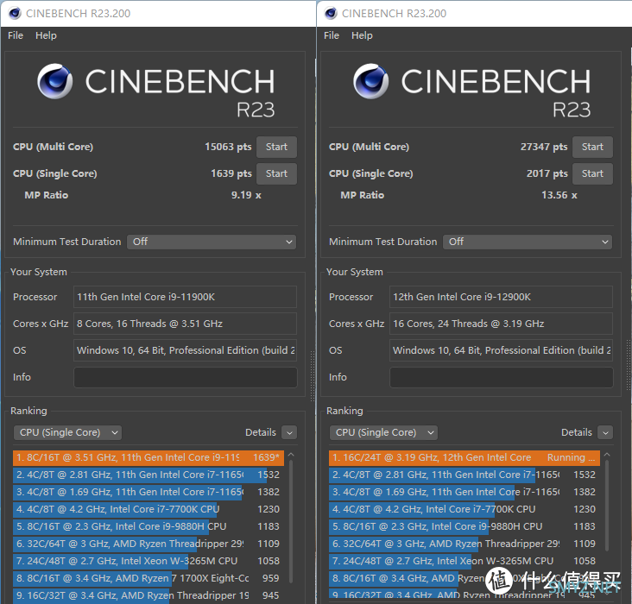This screenshot has width=632, height=604.
Task: Click the Cinebench app icon in right window title bar
Action: (331, 13)
